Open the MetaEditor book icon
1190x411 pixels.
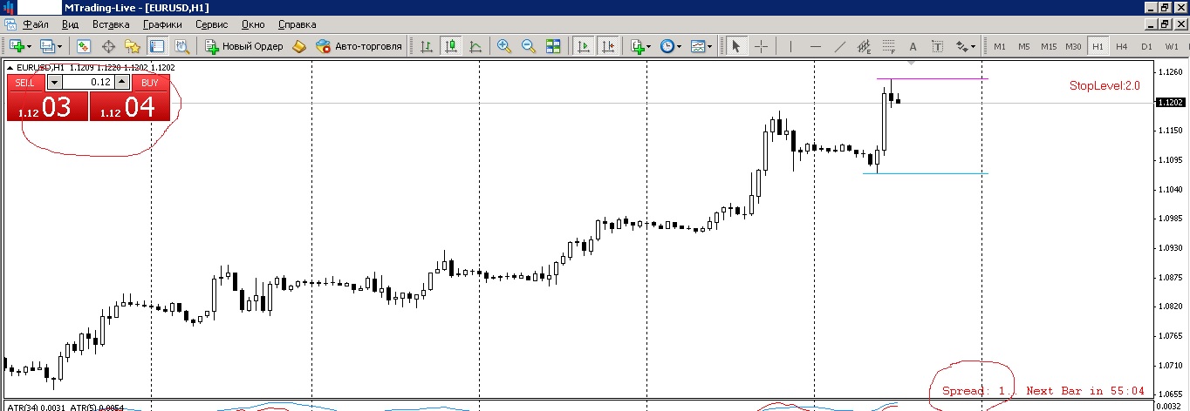pos(299,46)
